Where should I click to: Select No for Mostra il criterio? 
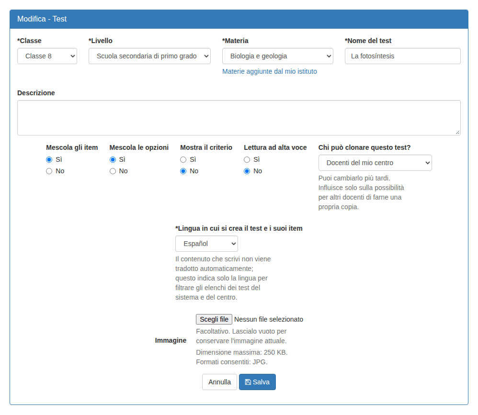click(183, 171)
